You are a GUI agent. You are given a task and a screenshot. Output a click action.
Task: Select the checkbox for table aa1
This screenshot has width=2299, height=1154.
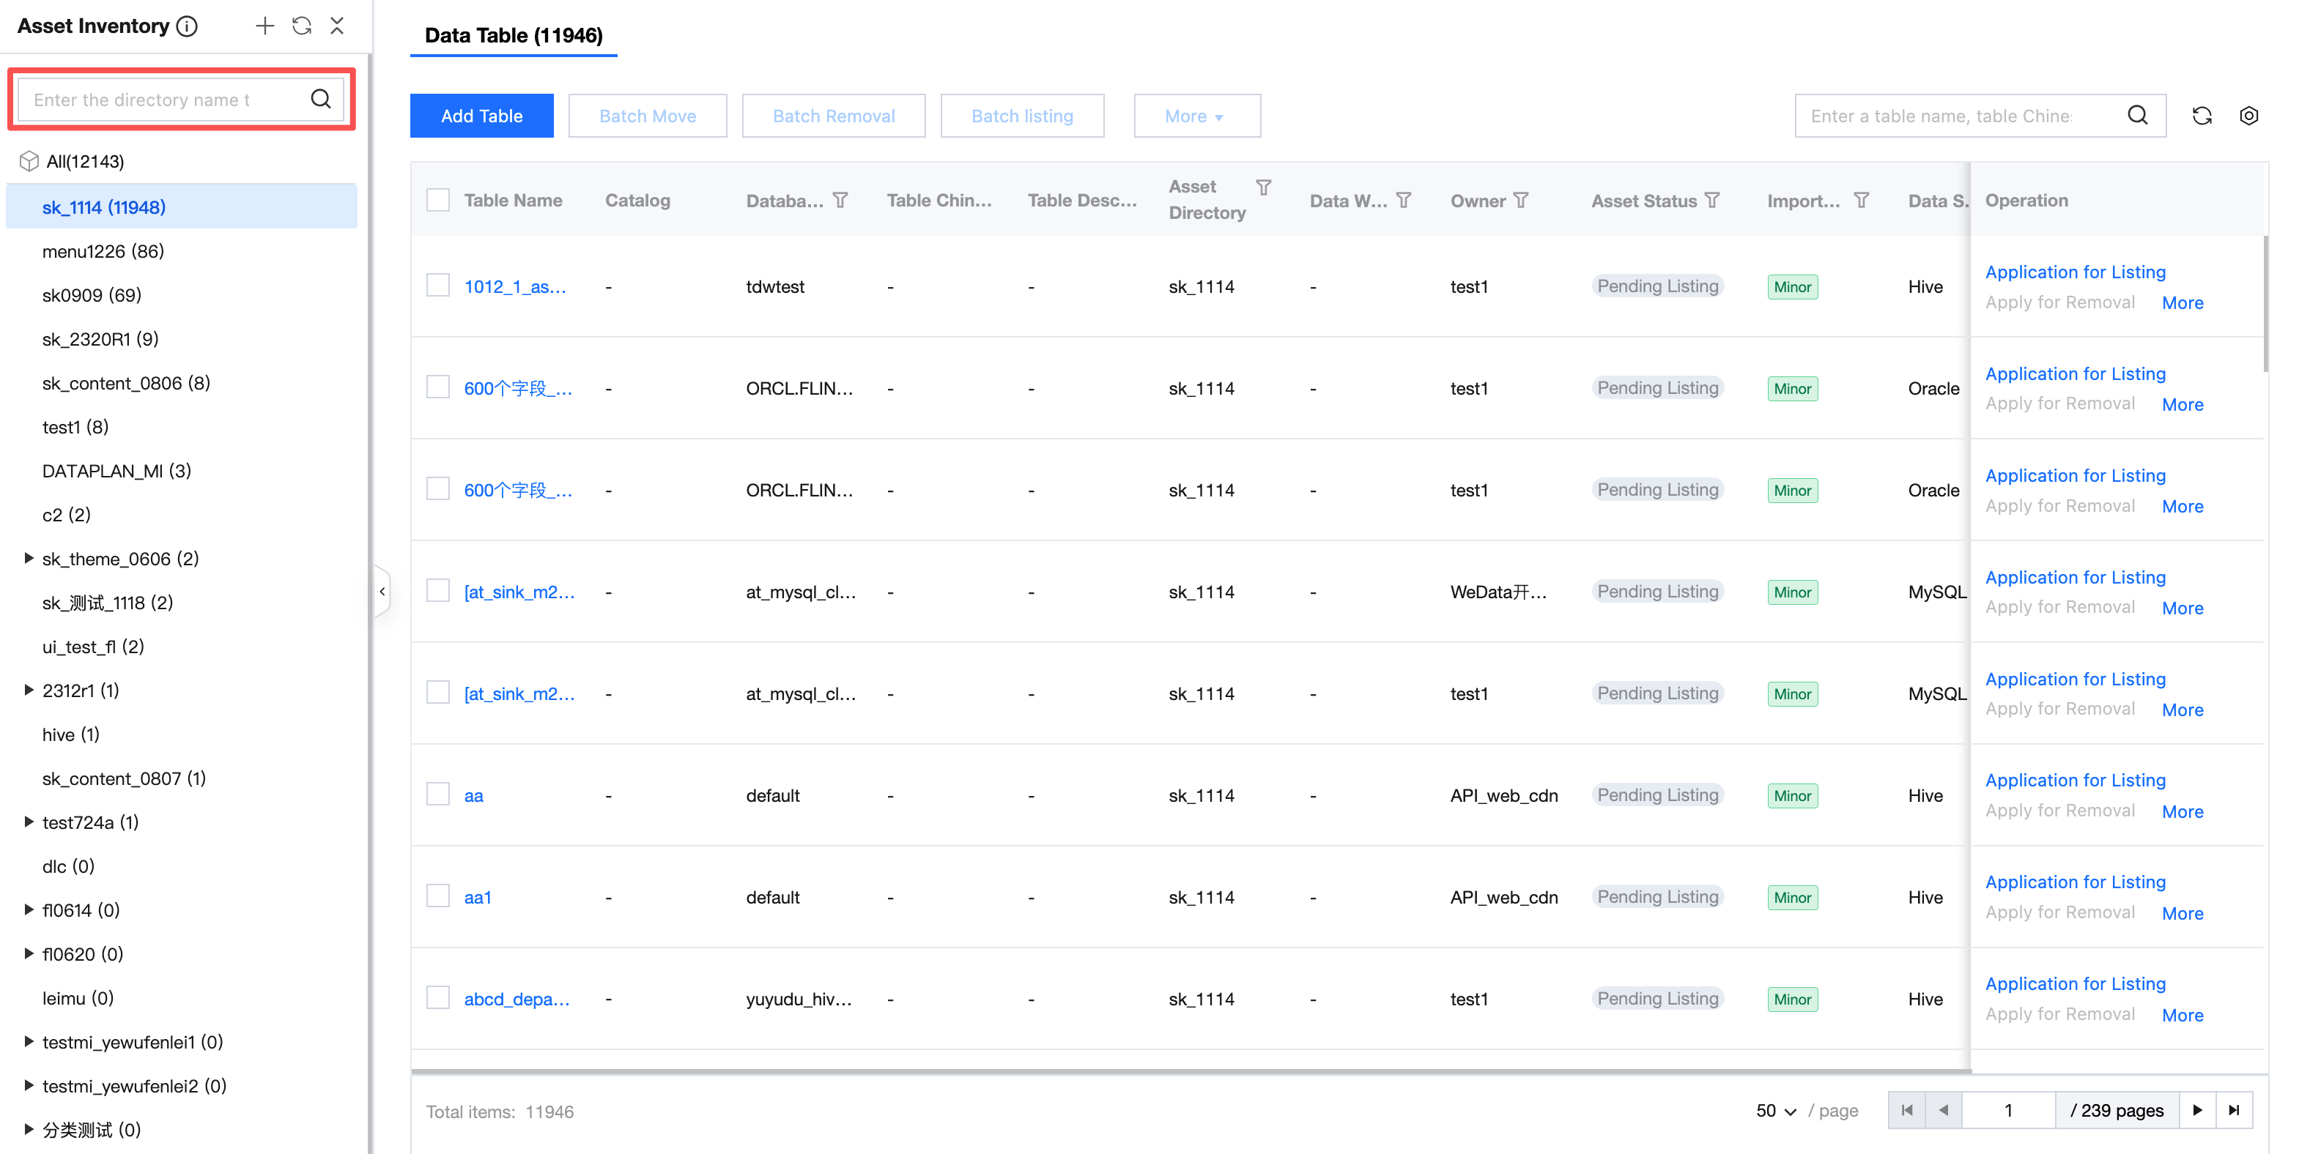pyautogui.click(x=438, y=896)
